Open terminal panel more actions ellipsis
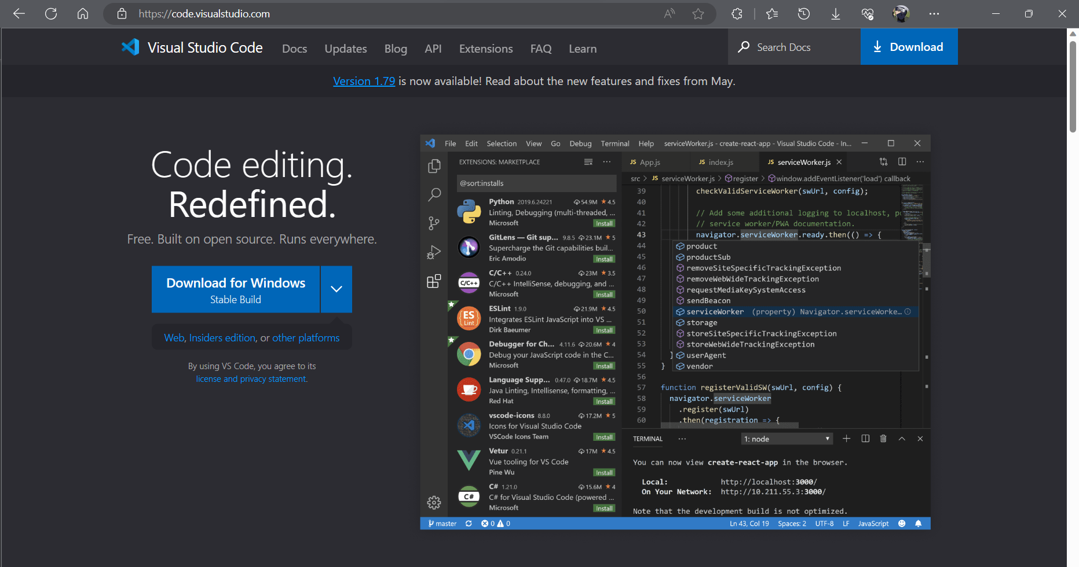The image size is (1079, 567). (682, 439)
